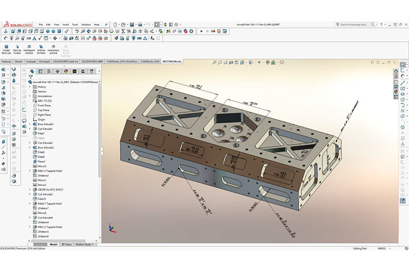Open View Settings monitor icon in viewport

(x=282, y=63)
